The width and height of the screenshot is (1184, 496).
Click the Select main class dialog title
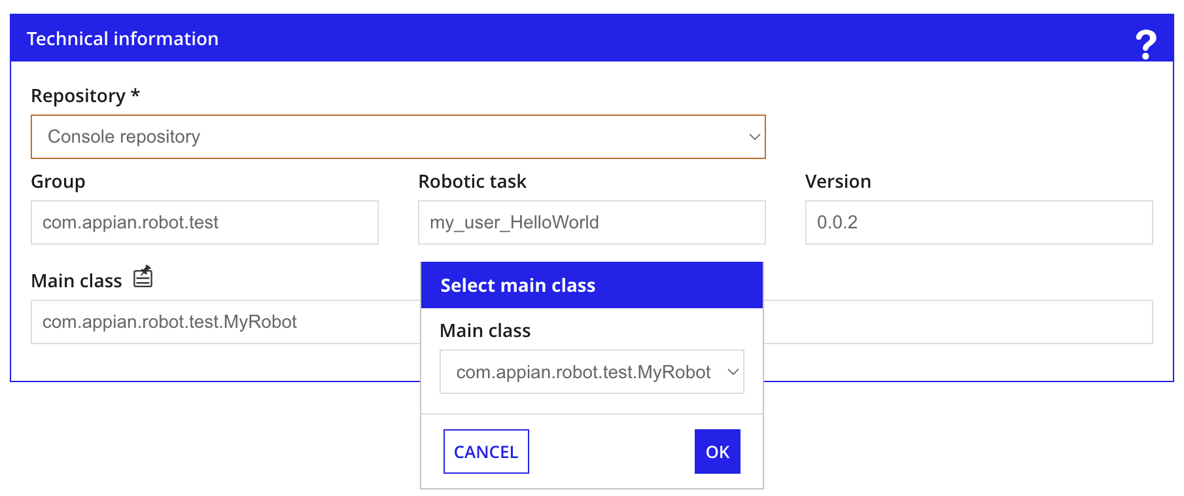(x=518, y=285)
